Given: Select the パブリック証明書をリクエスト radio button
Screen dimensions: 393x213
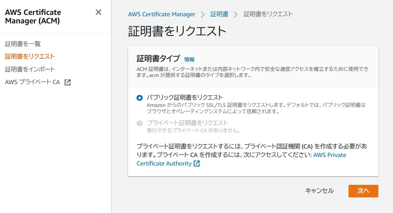Looking at the screenshot, I should pyautogui.click(x=140, y=98).
